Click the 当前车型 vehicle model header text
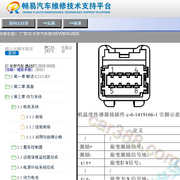This screenshot has width=180, height=180. coord(40,34)
